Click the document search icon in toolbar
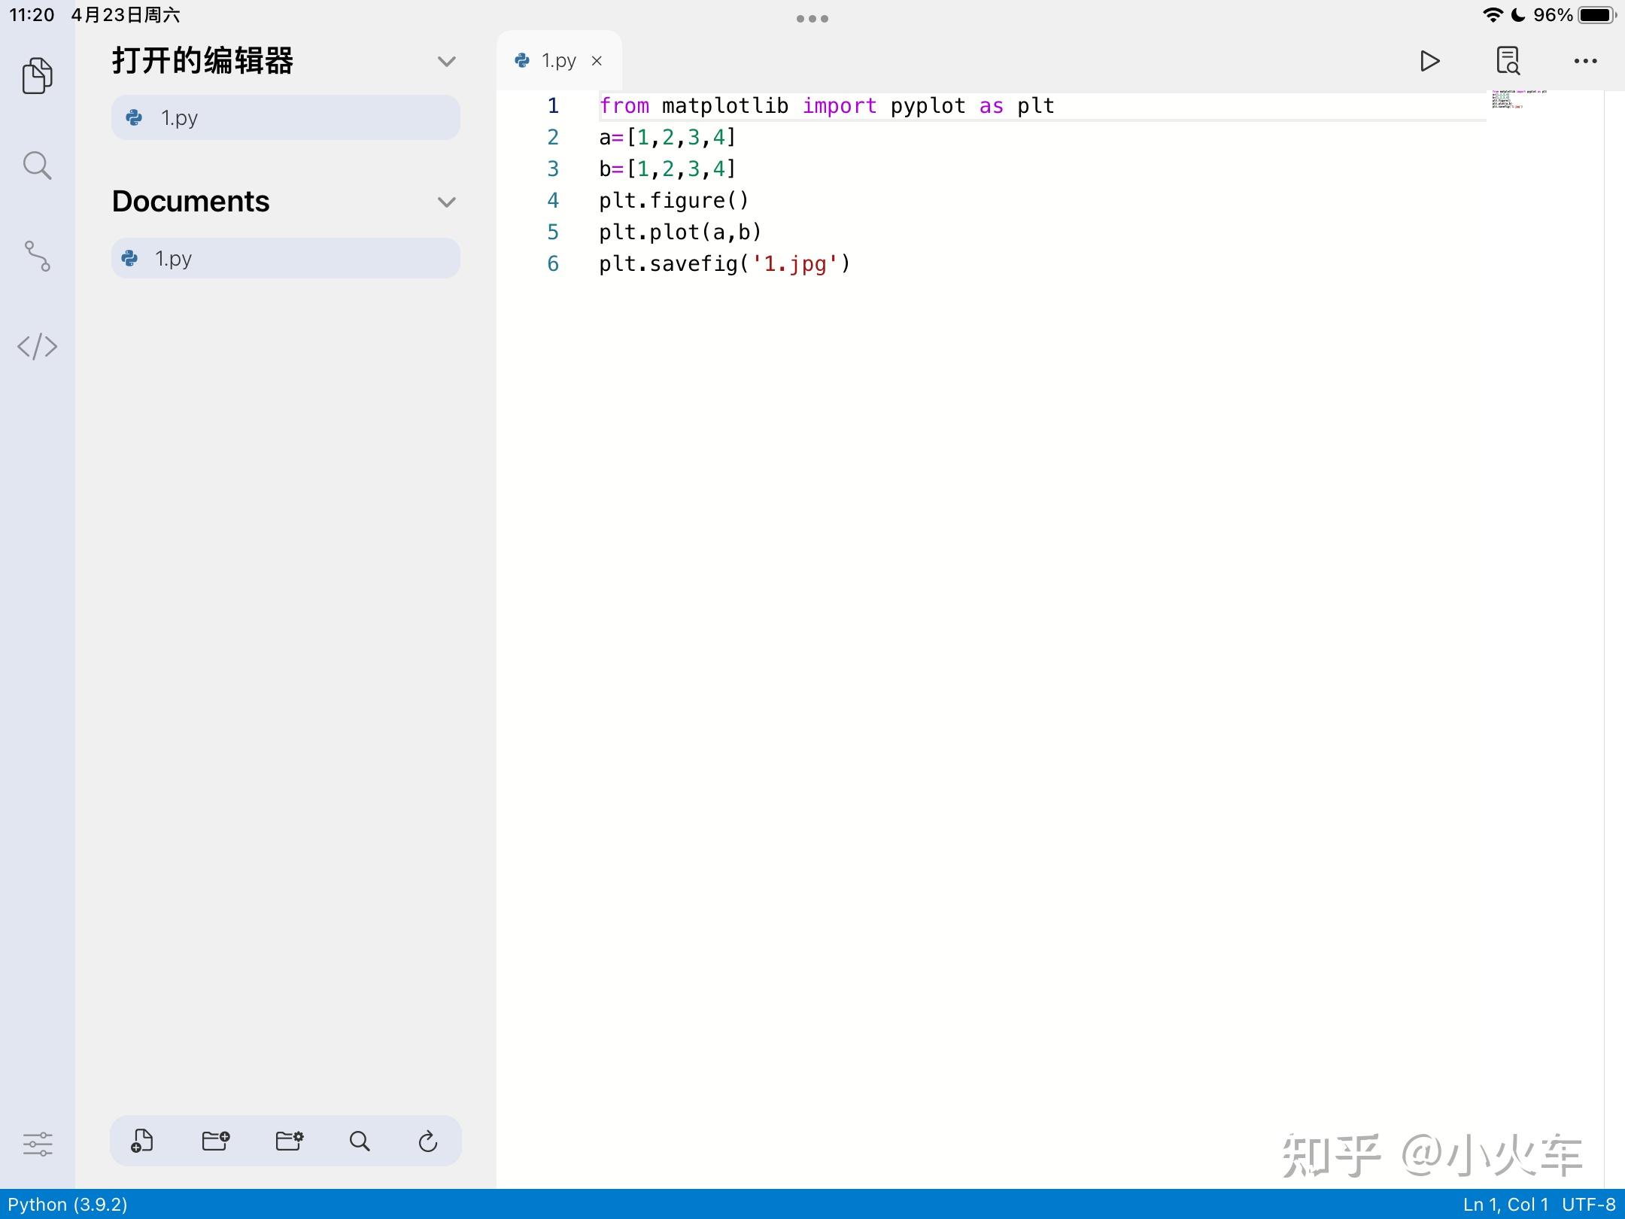This screenshot has width=1625, height=1219. pos(1508,61)
